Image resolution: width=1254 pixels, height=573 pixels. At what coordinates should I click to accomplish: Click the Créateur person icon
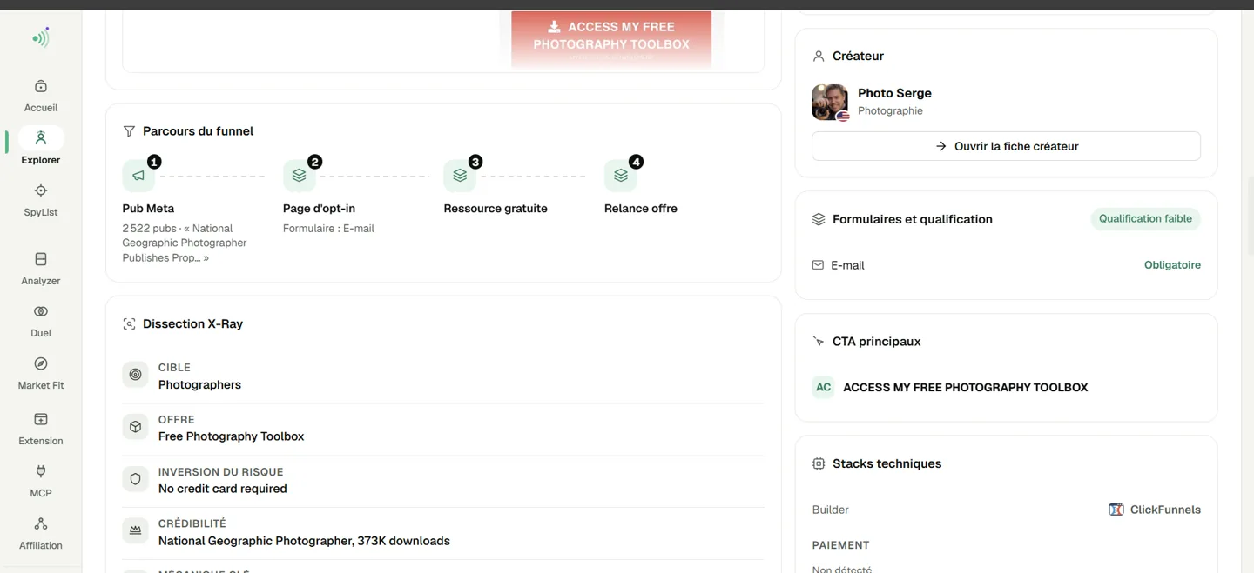coord(819,56)
